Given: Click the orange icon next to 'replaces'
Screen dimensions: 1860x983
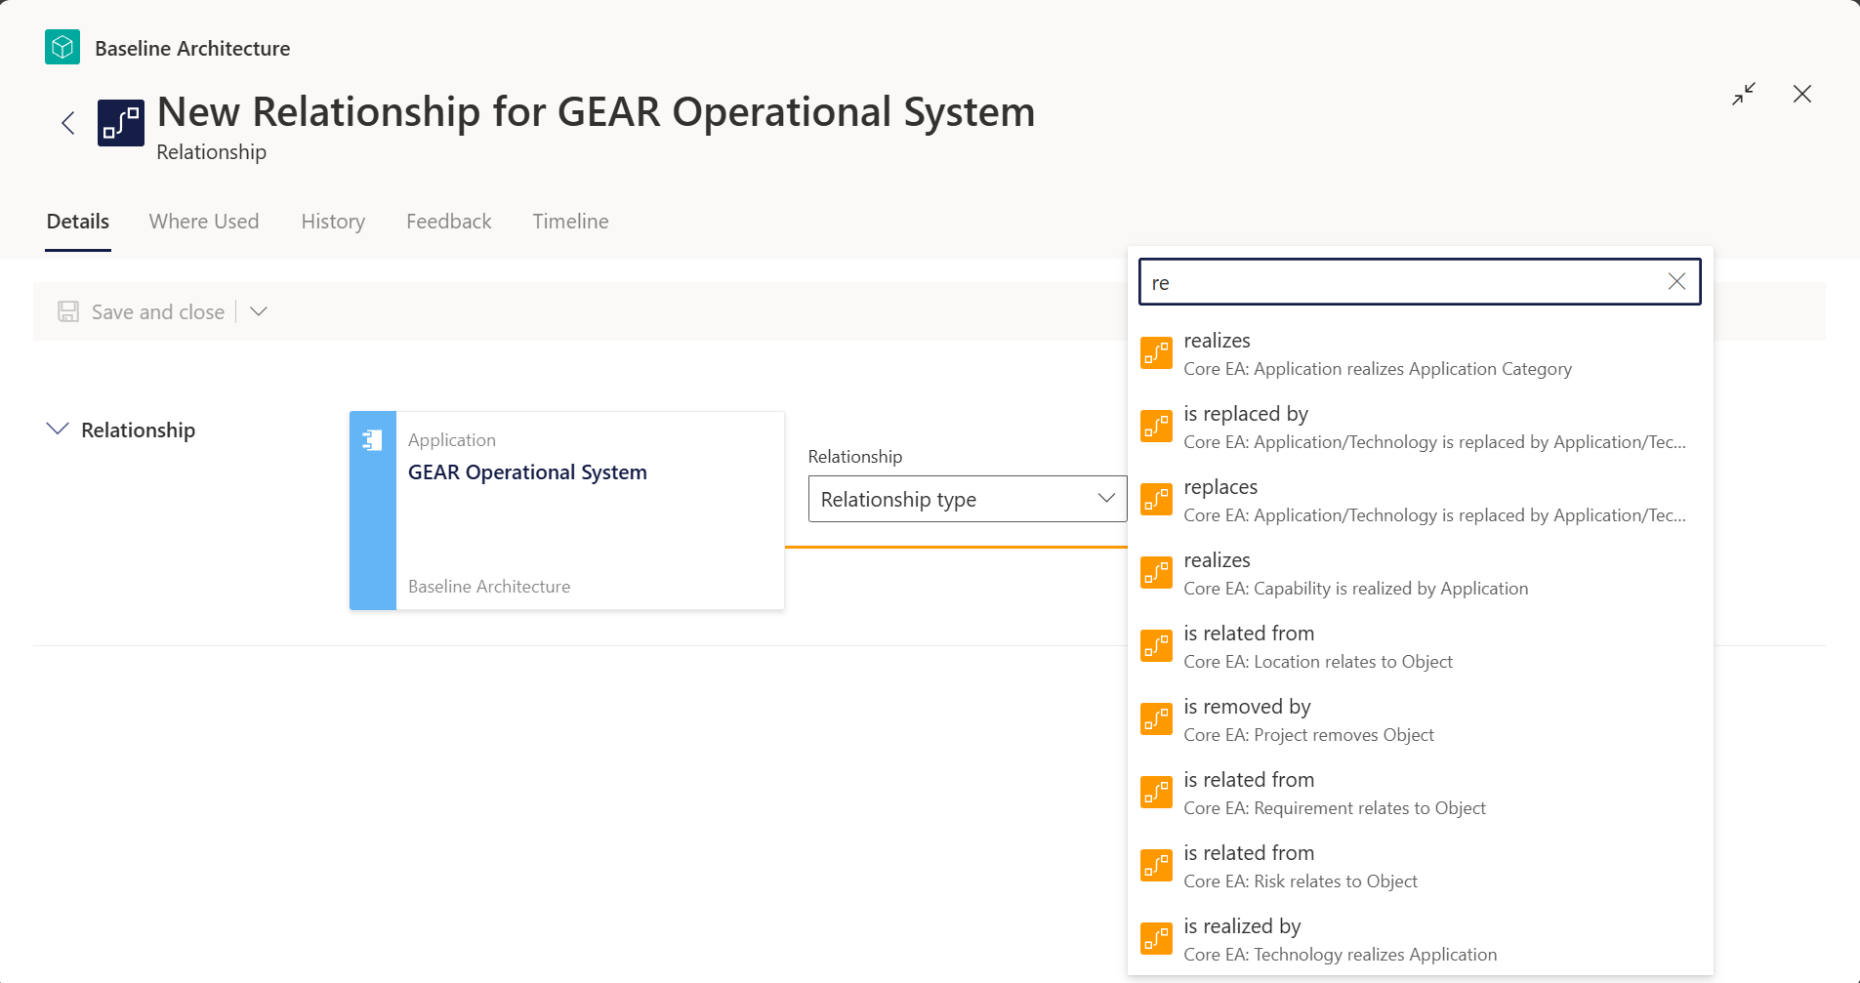Looking at the screenshot, I should coord(1157,500).
